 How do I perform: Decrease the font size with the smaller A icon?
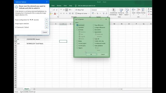(x=57, y=10)
